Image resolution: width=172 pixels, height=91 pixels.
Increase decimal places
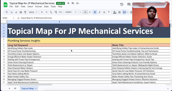(x=56, y=12)
